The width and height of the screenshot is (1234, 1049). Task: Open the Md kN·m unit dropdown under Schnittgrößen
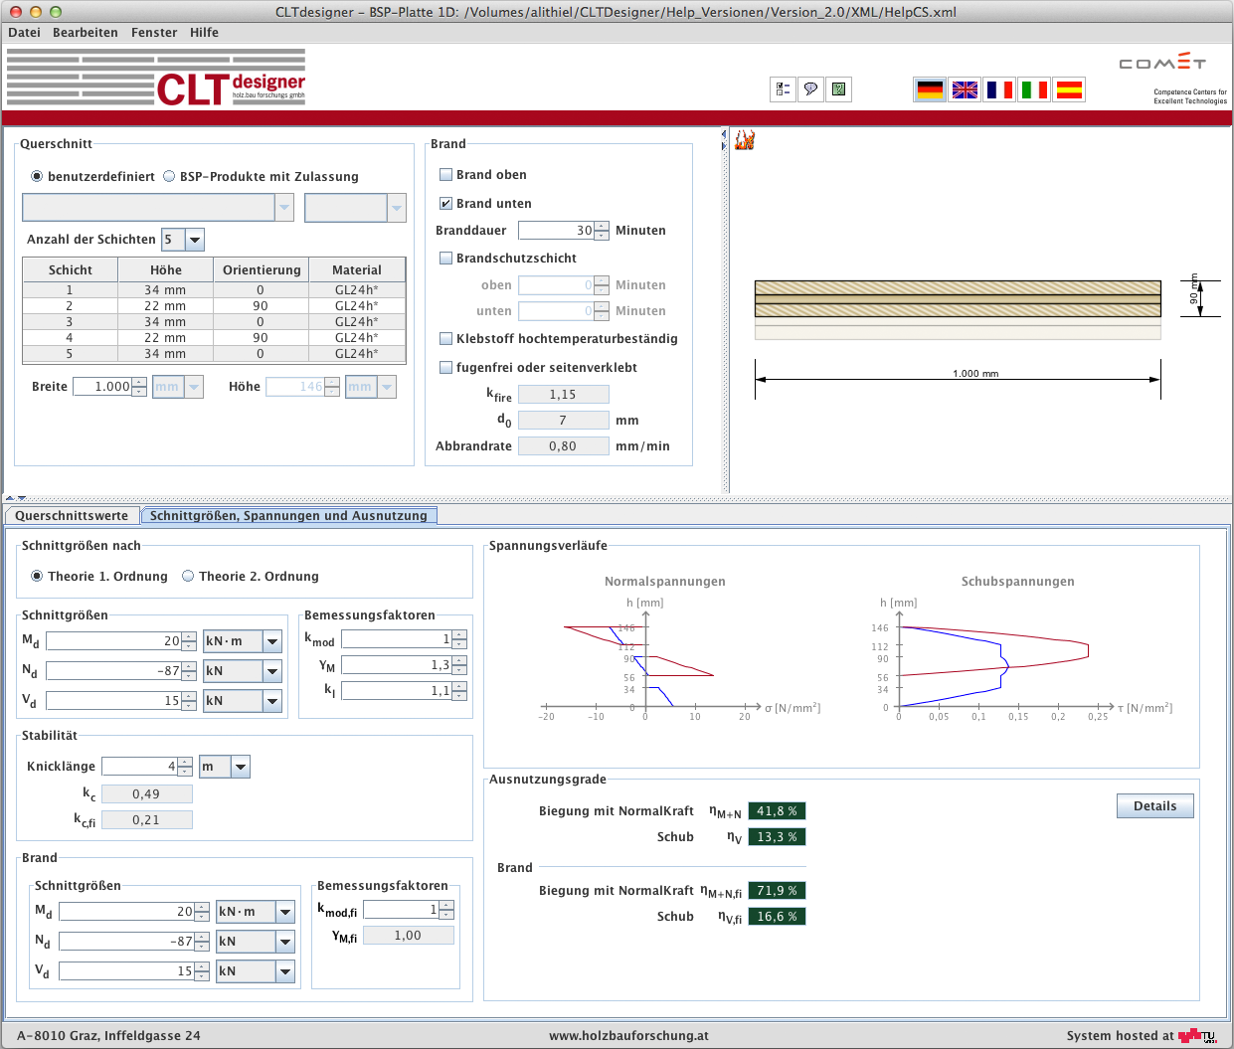coord(272,641)
